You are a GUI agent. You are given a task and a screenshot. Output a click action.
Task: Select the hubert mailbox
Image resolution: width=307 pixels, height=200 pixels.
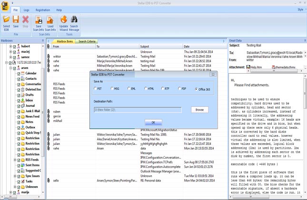(25, 46)
